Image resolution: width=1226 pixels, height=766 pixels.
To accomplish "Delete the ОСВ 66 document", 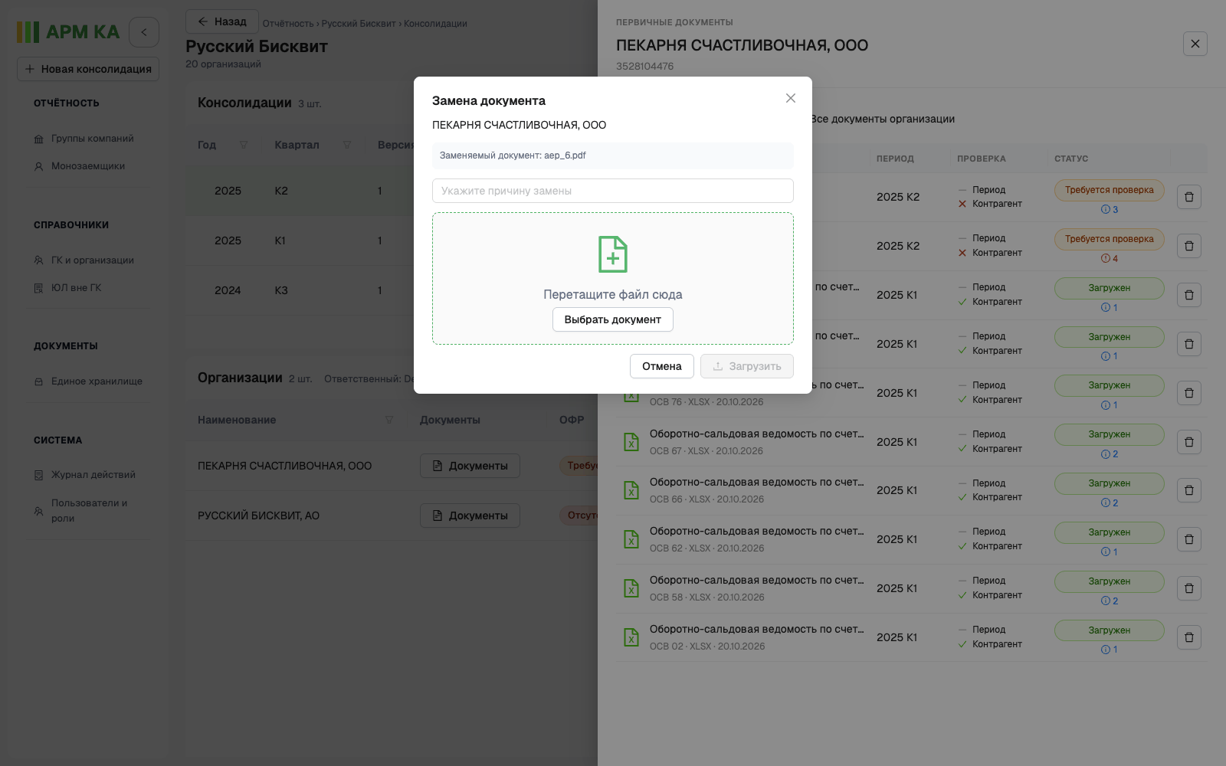I will click(x=1189, y=490).
